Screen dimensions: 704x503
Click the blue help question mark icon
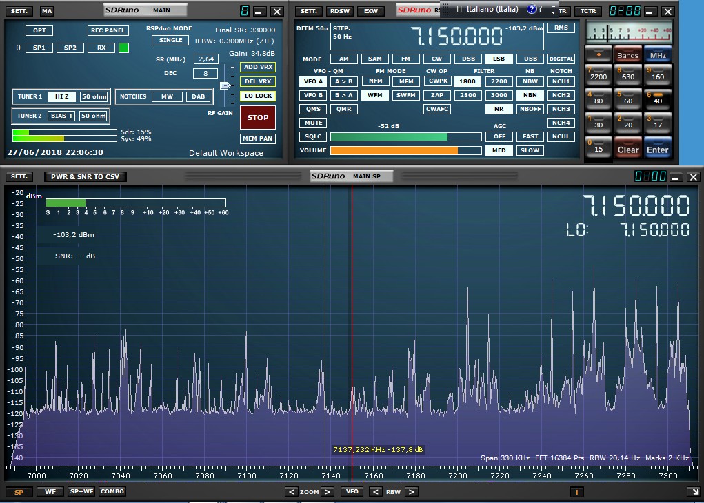point(531,9)
